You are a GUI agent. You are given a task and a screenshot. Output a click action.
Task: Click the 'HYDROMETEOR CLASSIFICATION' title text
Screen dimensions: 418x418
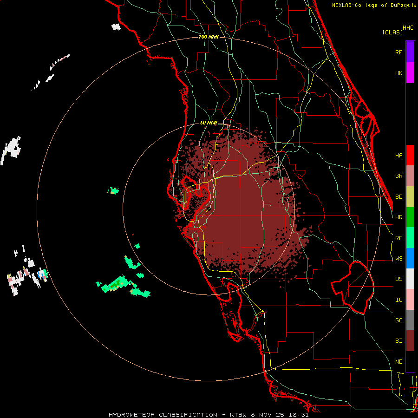click(163, 415)
